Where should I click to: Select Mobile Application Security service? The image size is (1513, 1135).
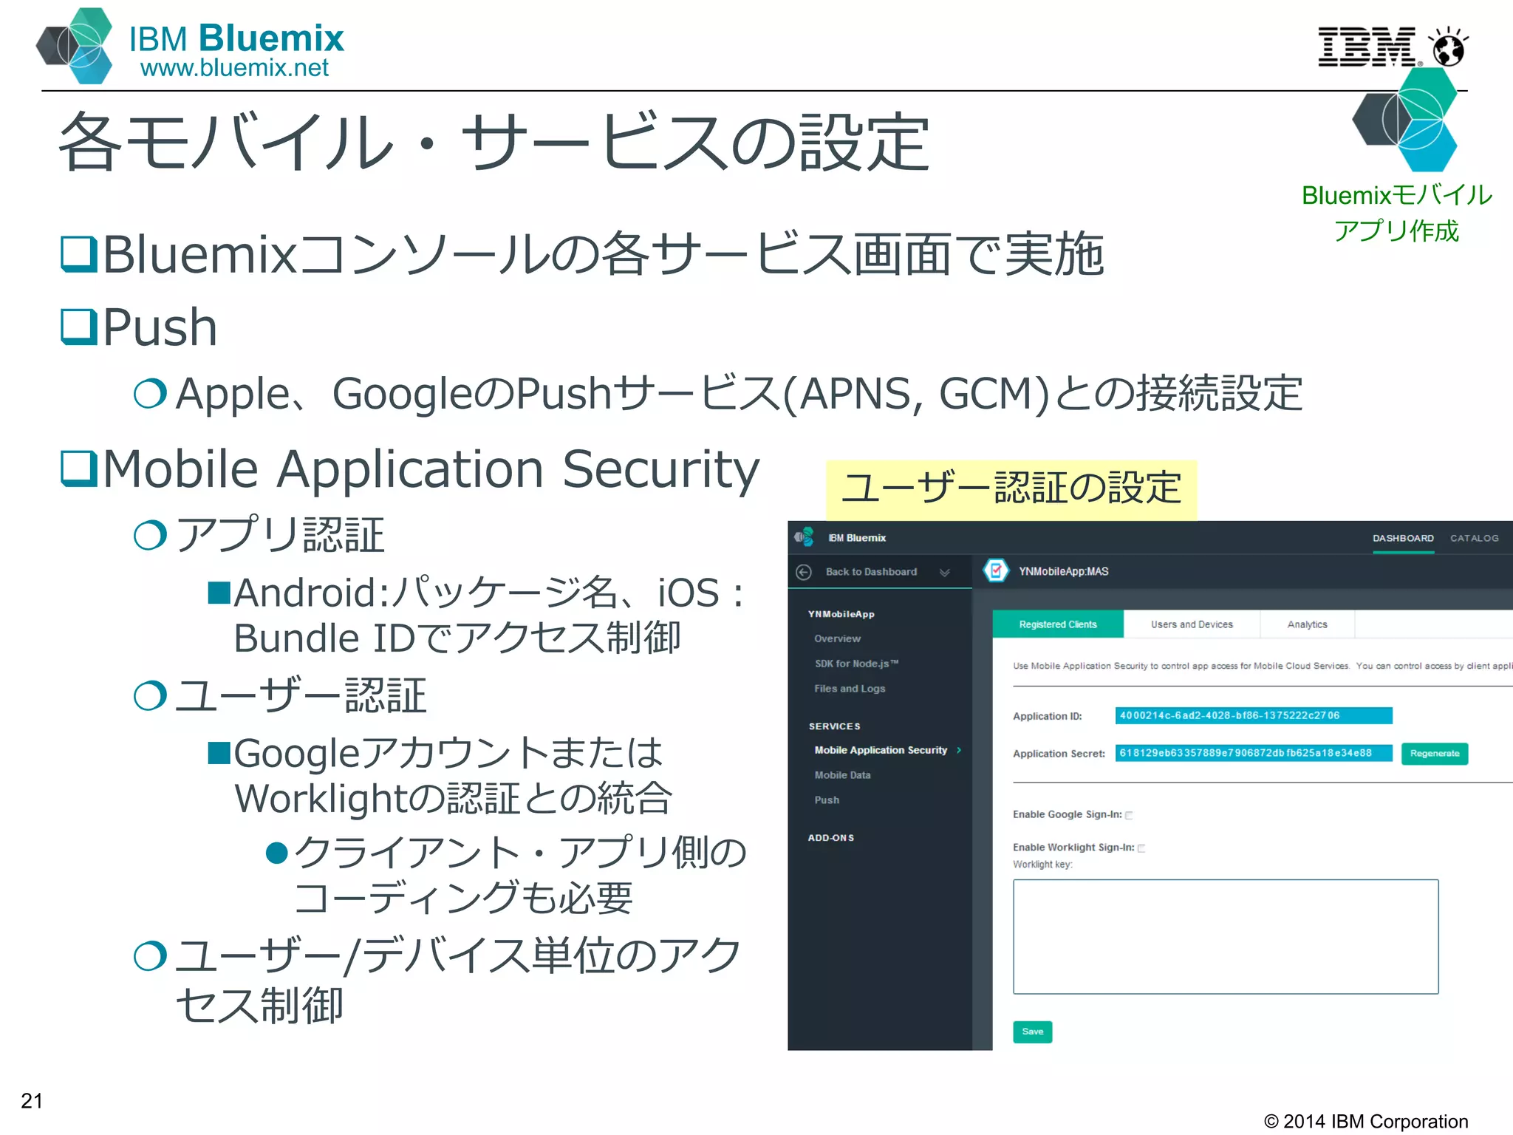[881, 750]
